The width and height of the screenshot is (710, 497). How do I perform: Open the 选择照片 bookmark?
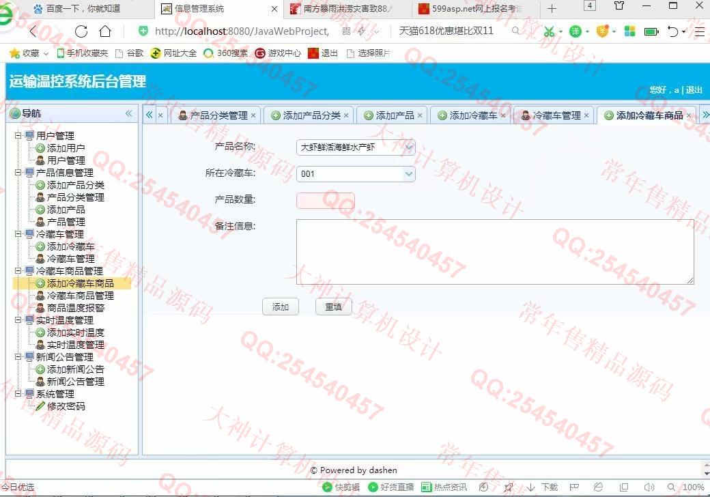(x=368, y=53)
